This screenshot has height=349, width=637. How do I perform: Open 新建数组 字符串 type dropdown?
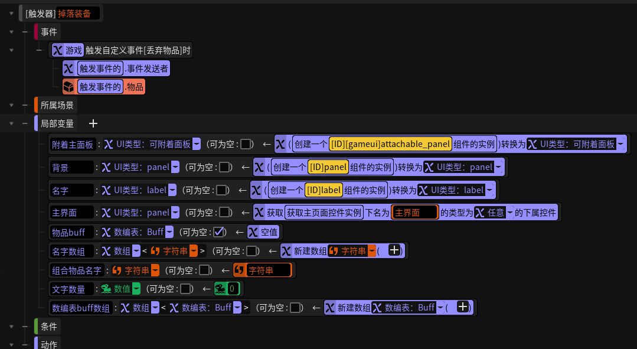pyautogui.click(x=372, y=251)
